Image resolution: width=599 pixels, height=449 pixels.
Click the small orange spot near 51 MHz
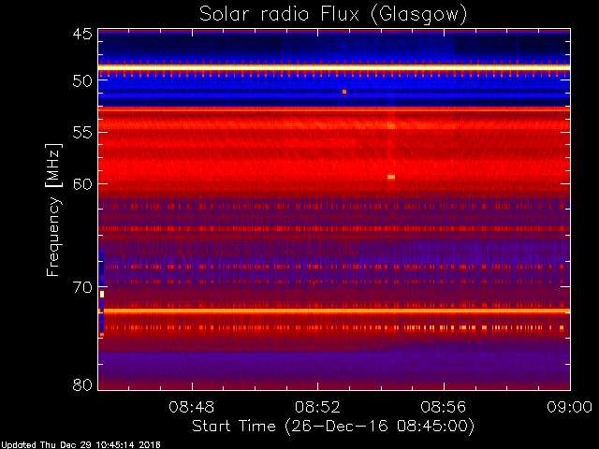tap(344, 92)
